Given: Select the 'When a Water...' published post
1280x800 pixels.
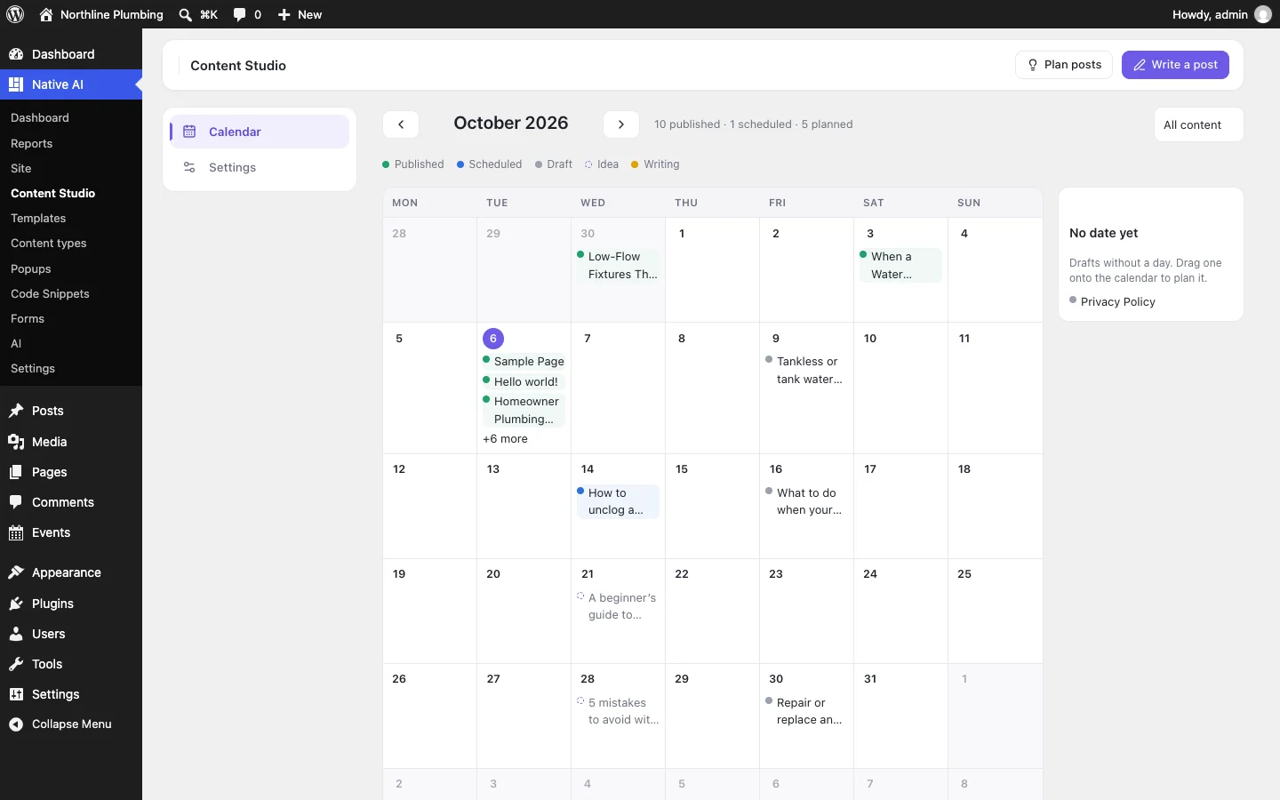Looking at the screenshot, I should coord(900,265).
